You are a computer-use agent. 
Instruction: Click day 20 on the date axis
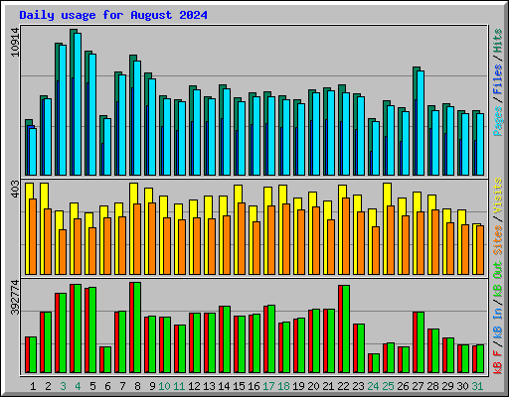click(313, 386)
